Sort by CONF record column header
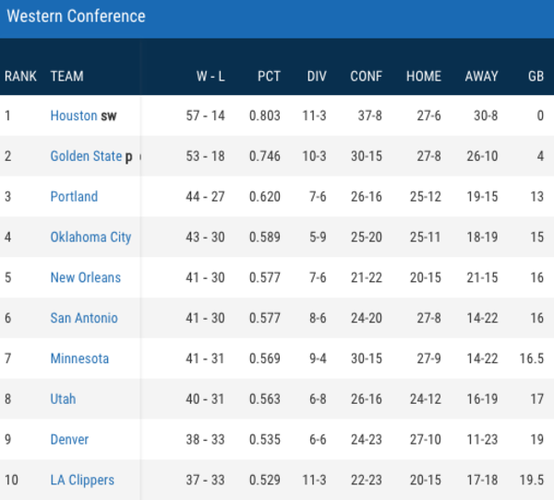Viewport: 554px width, 500px height. coord(367,77)
